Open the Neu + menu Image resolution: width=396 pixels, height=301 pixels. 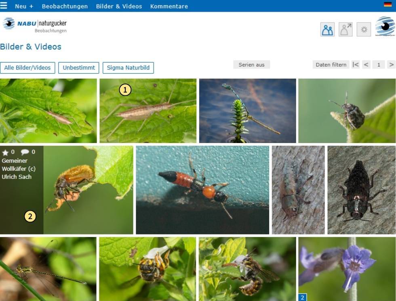point(24,6)
